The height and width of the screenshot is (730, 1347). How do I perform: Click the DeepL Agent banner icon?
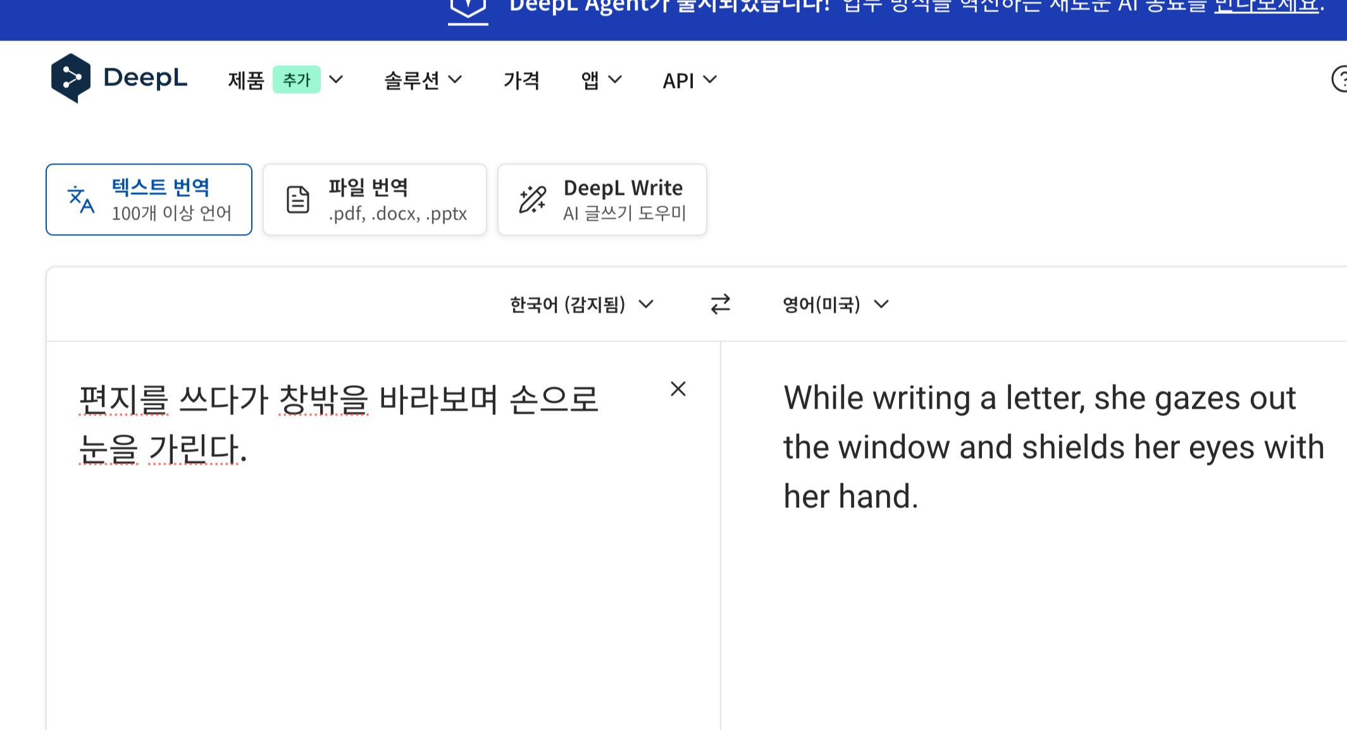(468, 9)
